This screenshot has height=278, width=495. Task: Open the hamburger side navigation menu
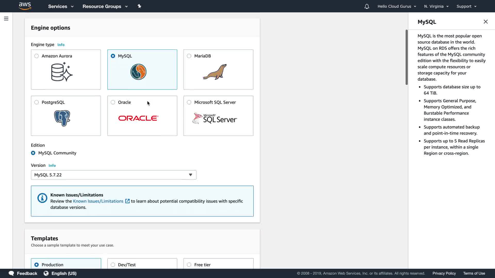coord(6,19)
